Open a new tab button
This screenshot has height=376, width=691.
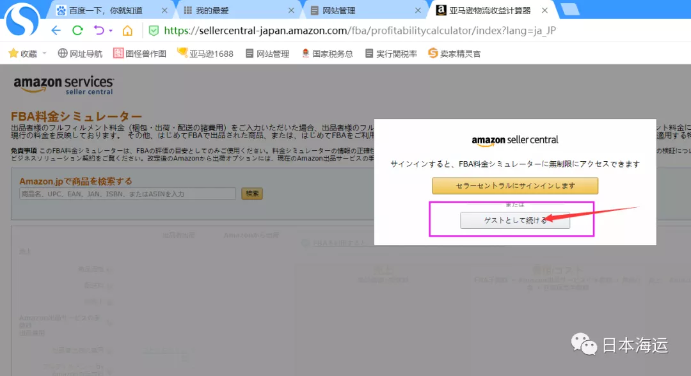pyautogui.click(x=570, y=10)
